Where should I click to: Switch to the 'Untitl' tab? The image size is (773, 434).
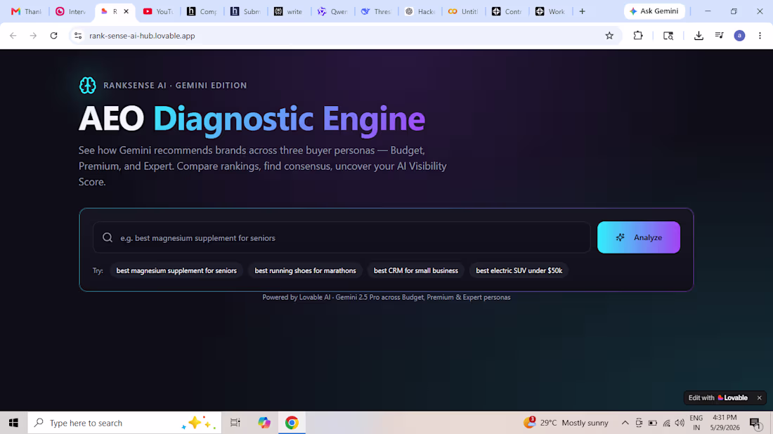(463, 11)
